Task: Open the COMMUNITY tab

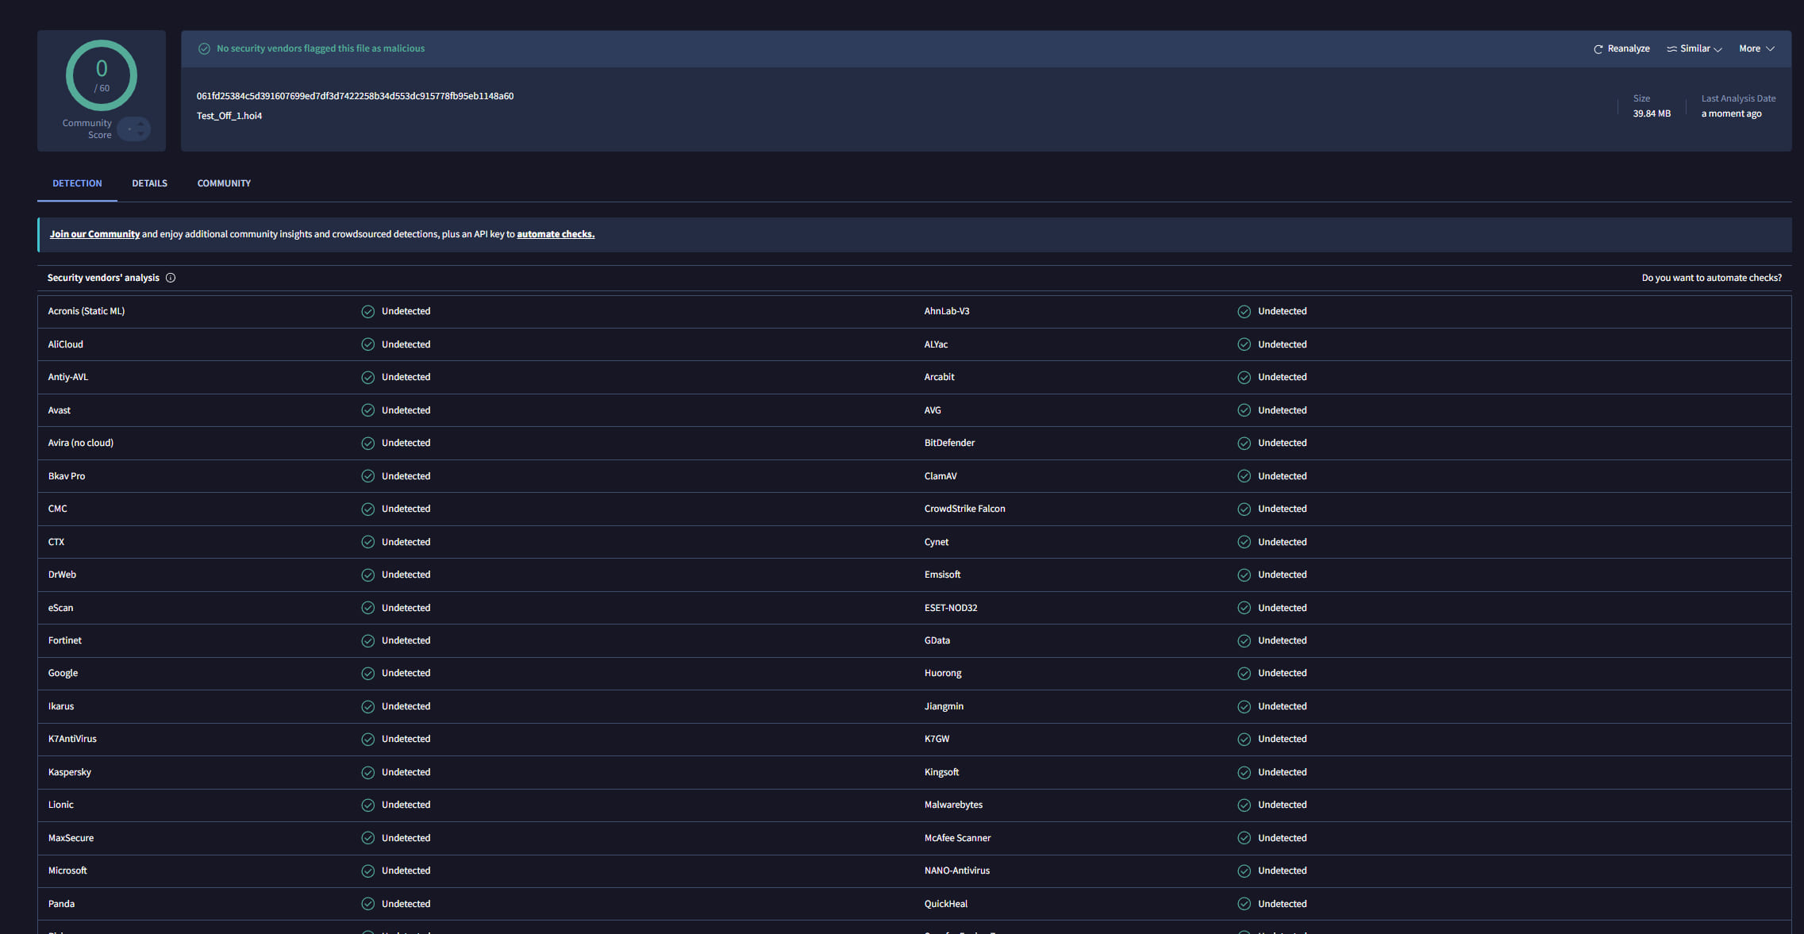Action: coord(224,183)
